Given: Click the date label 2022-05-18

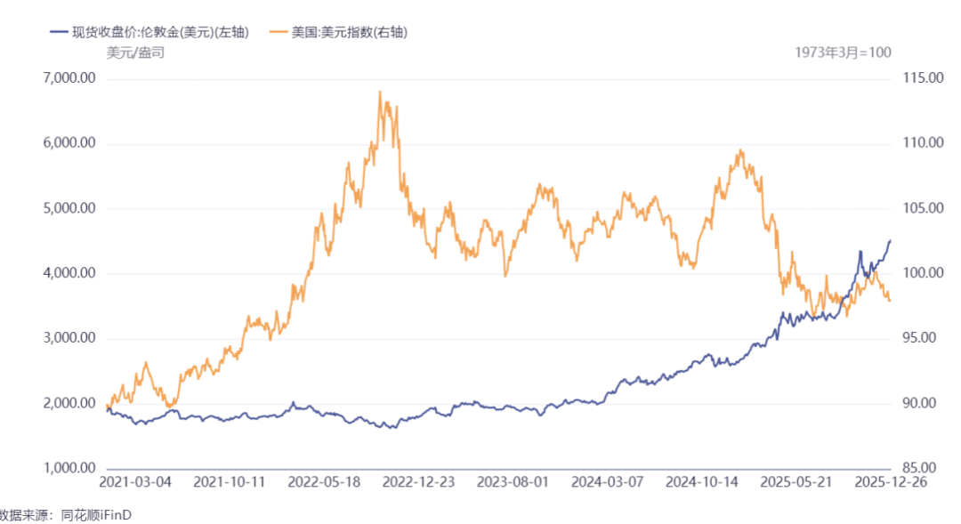Looking at the screenshot, I should point(324,482).
